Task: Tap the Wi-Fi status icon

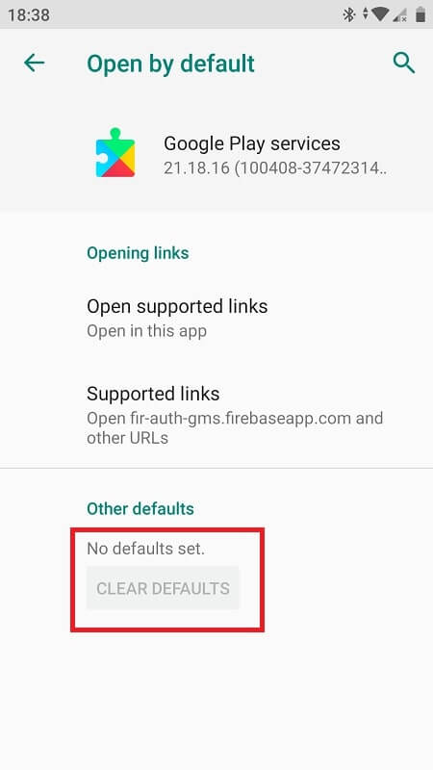Action: (x=380, y=14)
